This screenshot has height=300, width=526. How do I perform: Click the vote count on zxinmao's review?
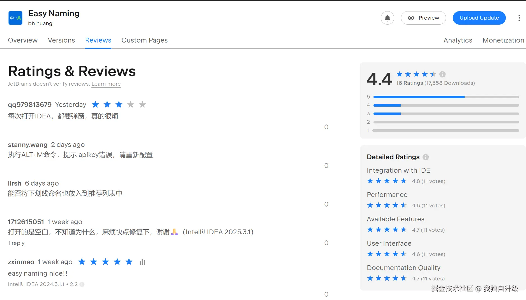[x=326, y=294]
